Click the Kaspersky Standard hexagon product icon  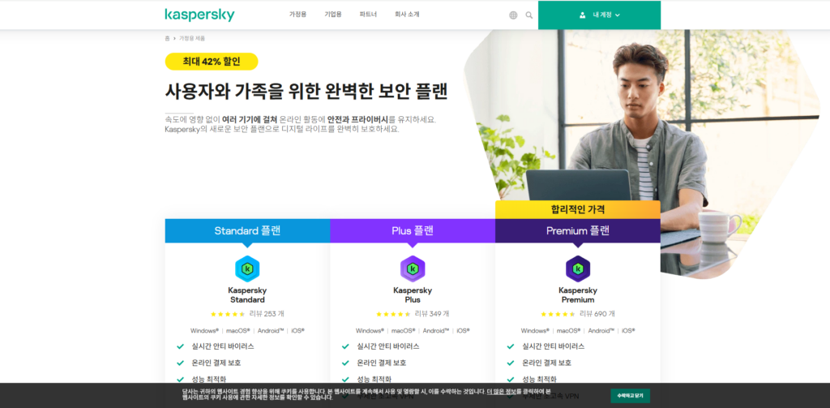[x=247, y=268]
